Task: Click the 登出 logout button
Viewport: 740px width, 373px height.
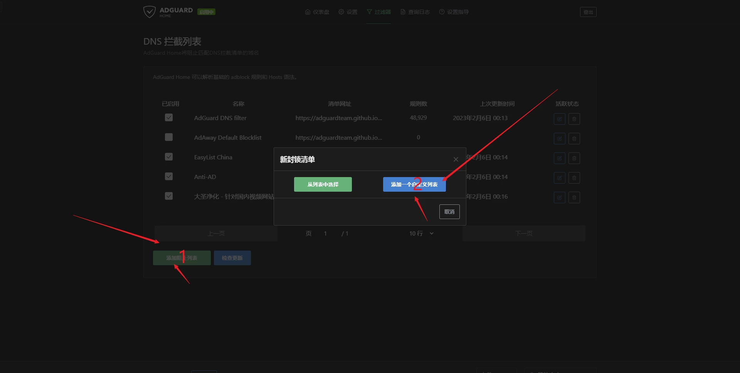Action: pos(588,12)
